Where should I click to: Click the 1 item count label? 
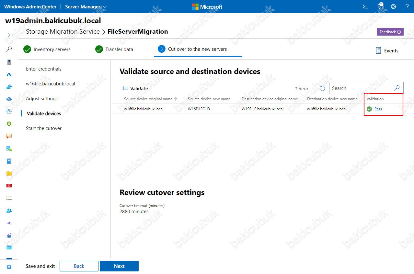click(301, 88)
